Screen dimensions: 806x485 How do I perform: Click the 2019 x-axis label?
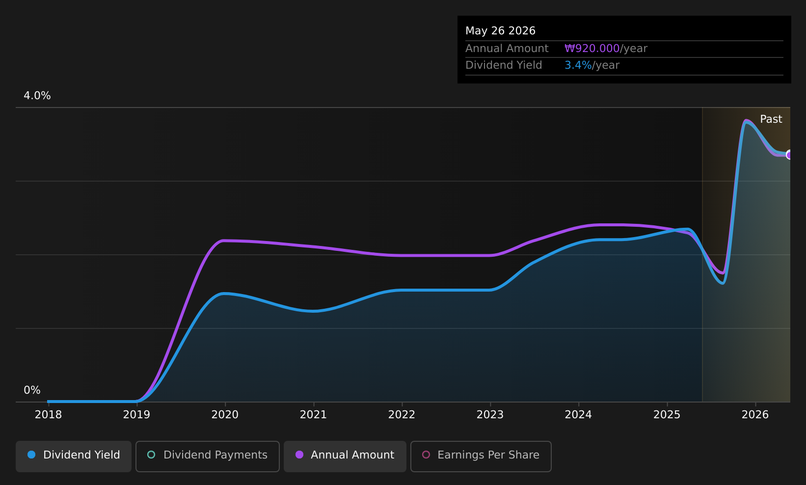(x=136, y=415)
